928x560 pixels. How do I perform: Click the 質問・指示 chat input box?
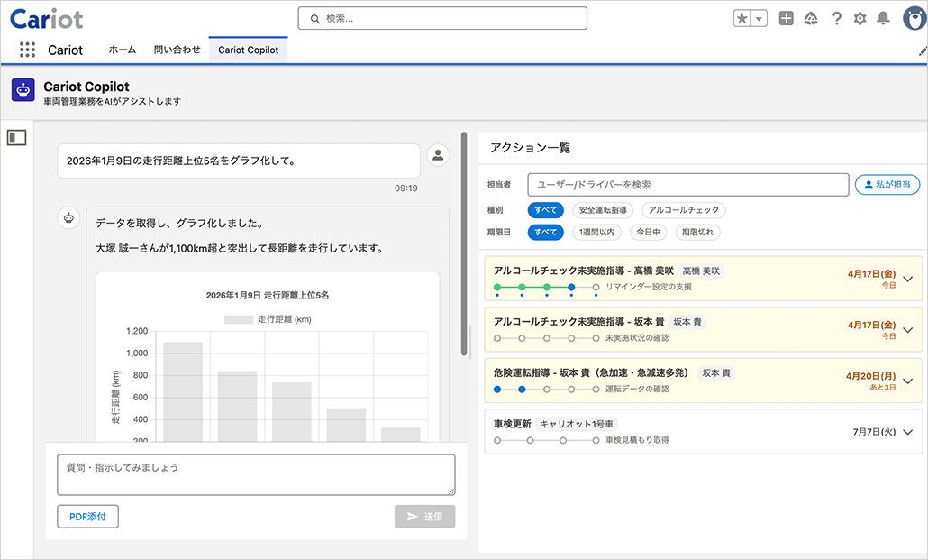point(256,474)
